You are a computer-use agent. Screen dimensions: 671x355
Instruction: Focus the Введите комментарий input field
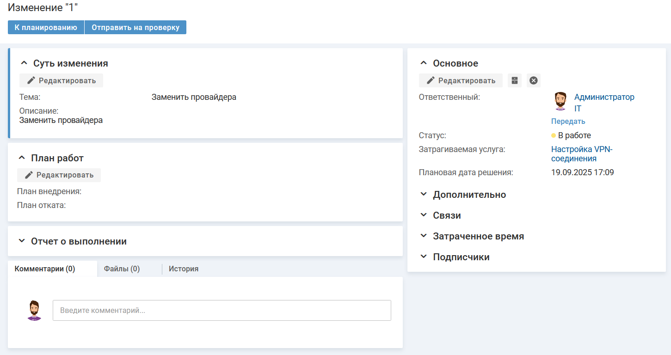222,311
